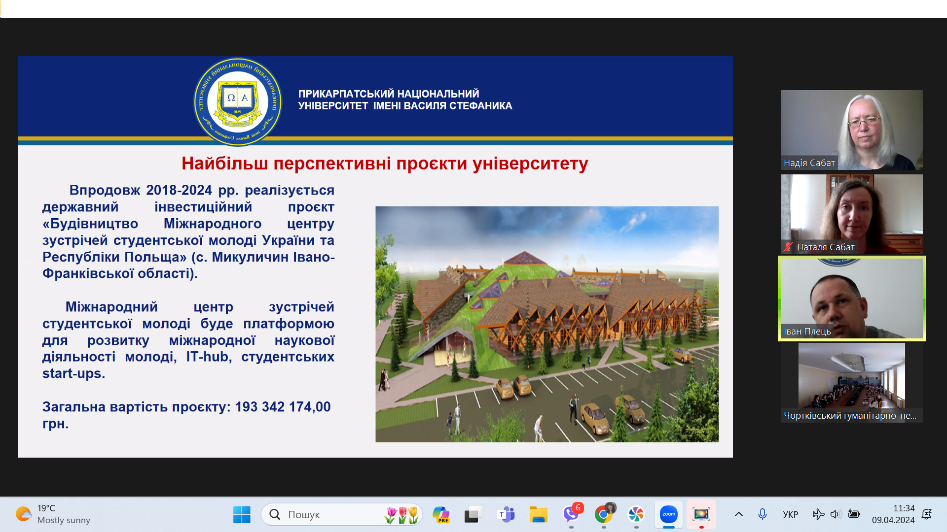This screenshot has width=947, height=532.
Task: Open the colorful pinwheel app on the taskbar
Action: coord(636,515)
